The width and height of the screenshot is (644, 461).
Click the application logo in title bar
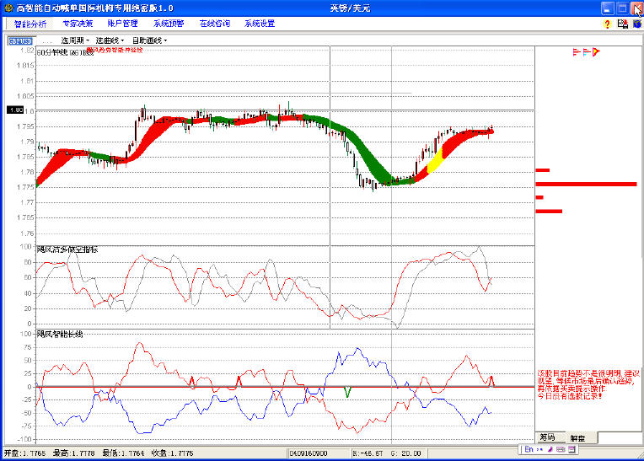coord(8,8)
